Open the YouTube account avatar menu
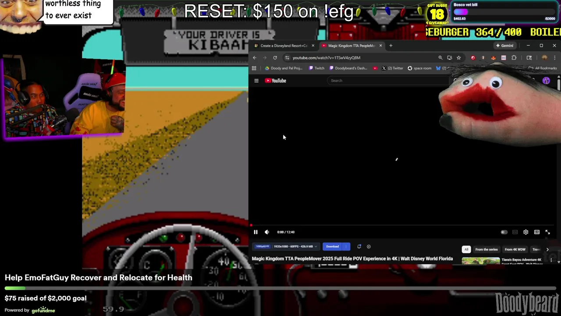The width and height of the screenshot is (561, 316). click(546, 81)
